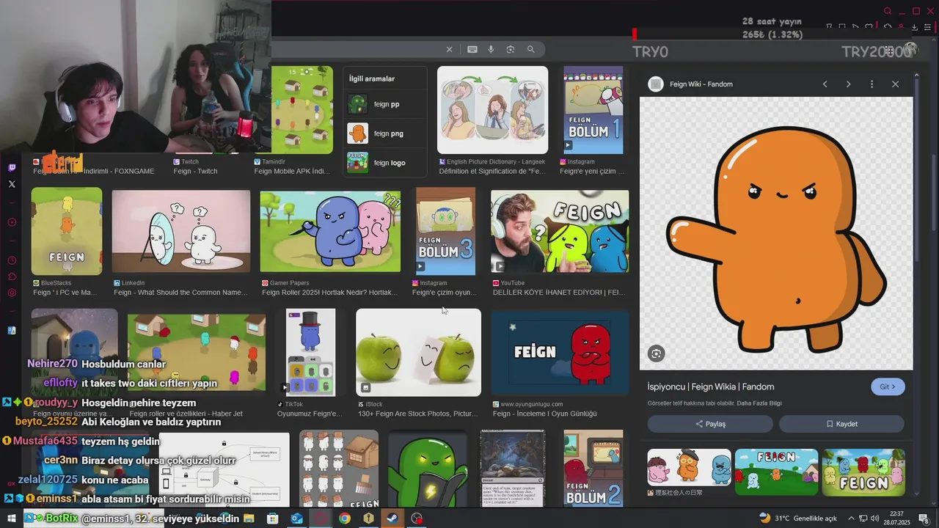Open X in the Opera sidebar
This screenshot has height=528, width=939.
(12, 184)
